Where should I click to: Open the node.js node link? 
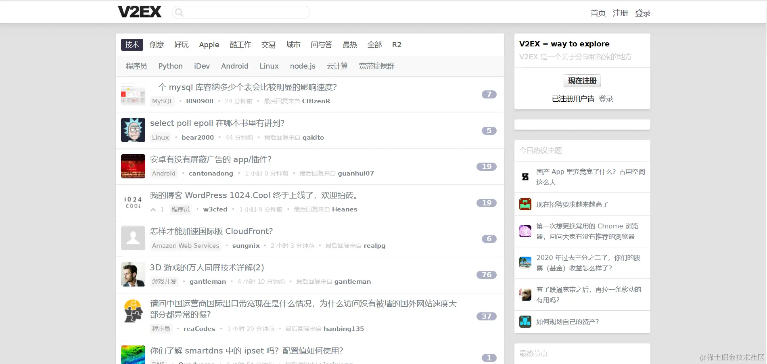[x=303, y=66]
